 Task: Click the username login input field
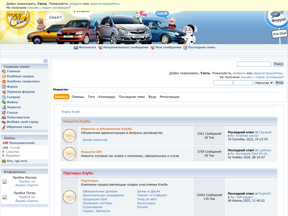(x=223, y=83)
